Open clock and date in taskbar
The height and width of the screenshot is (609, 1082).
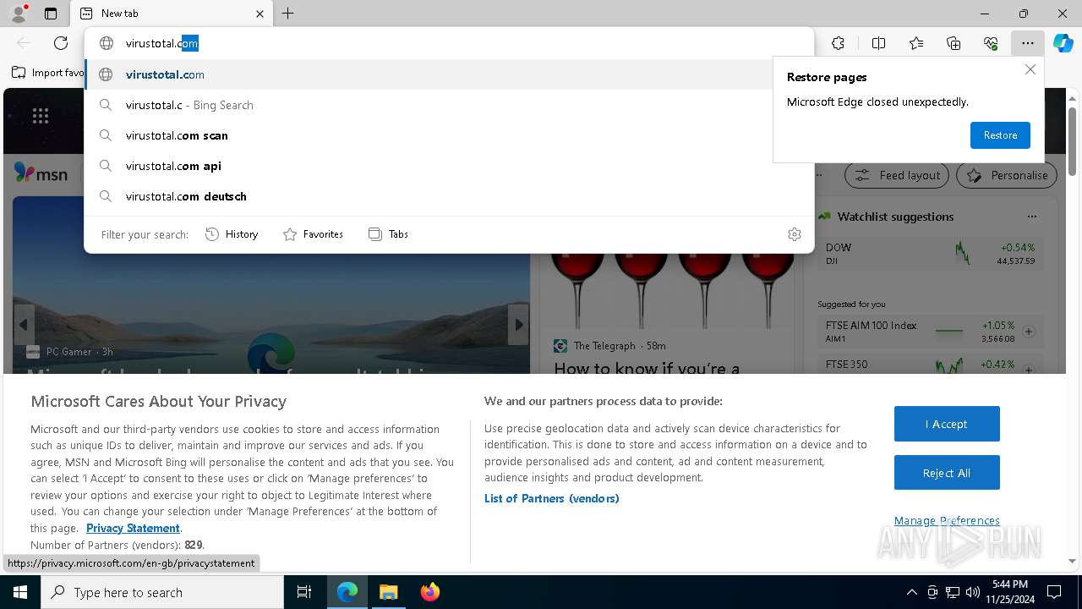(x=1010, y=592)
